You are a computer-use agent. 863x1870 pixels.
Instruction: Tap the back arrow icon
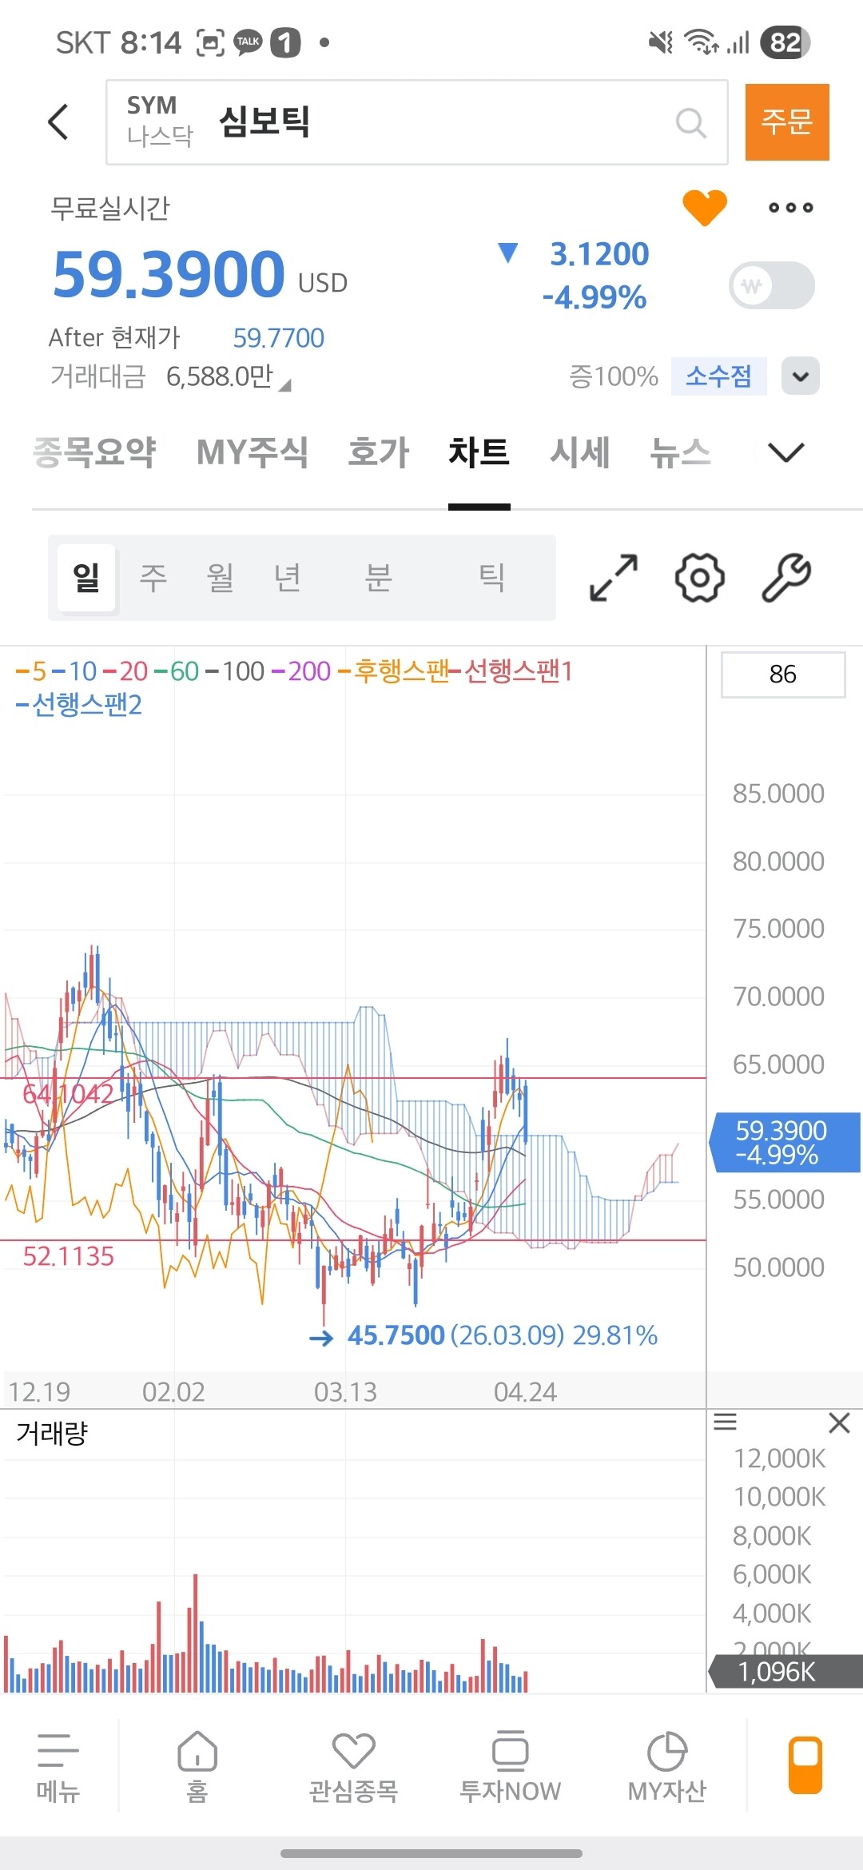58,122
